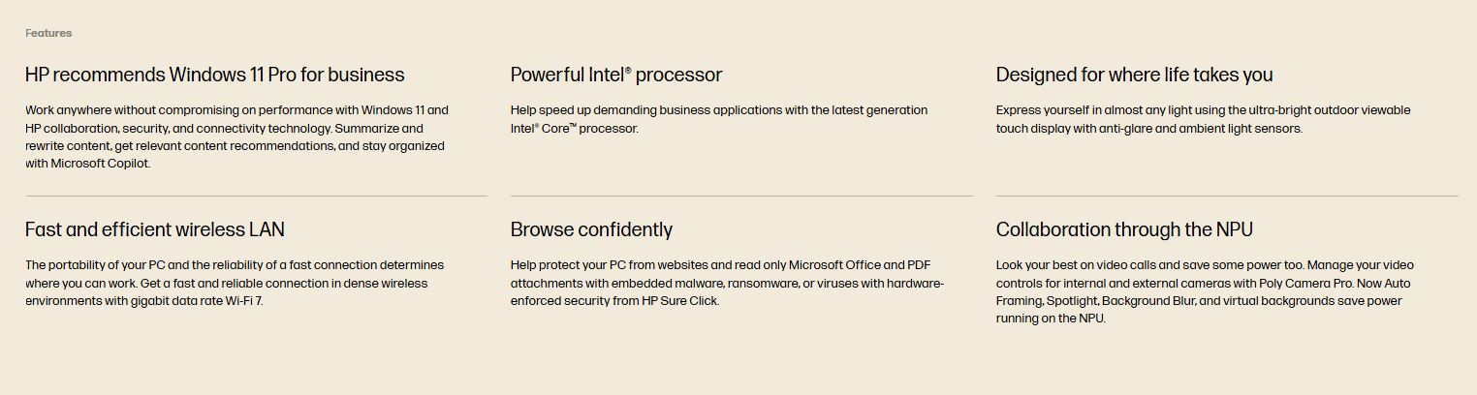Click the Intel Core processor text
This screenshot has height=395, width=1477.
point(574,129)
